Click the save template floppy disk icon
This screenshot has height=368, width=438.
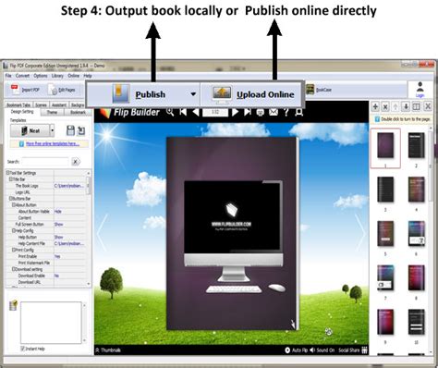[x=70, y=130]
